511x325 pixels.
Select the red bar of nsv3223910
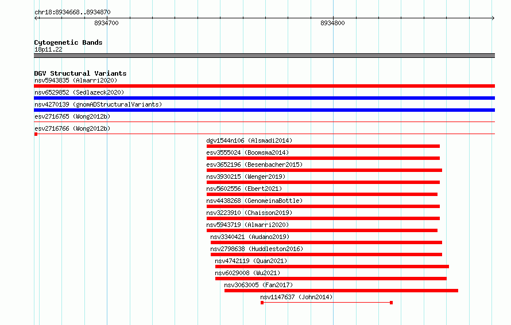pyautogui.click(x=323, y=218)
